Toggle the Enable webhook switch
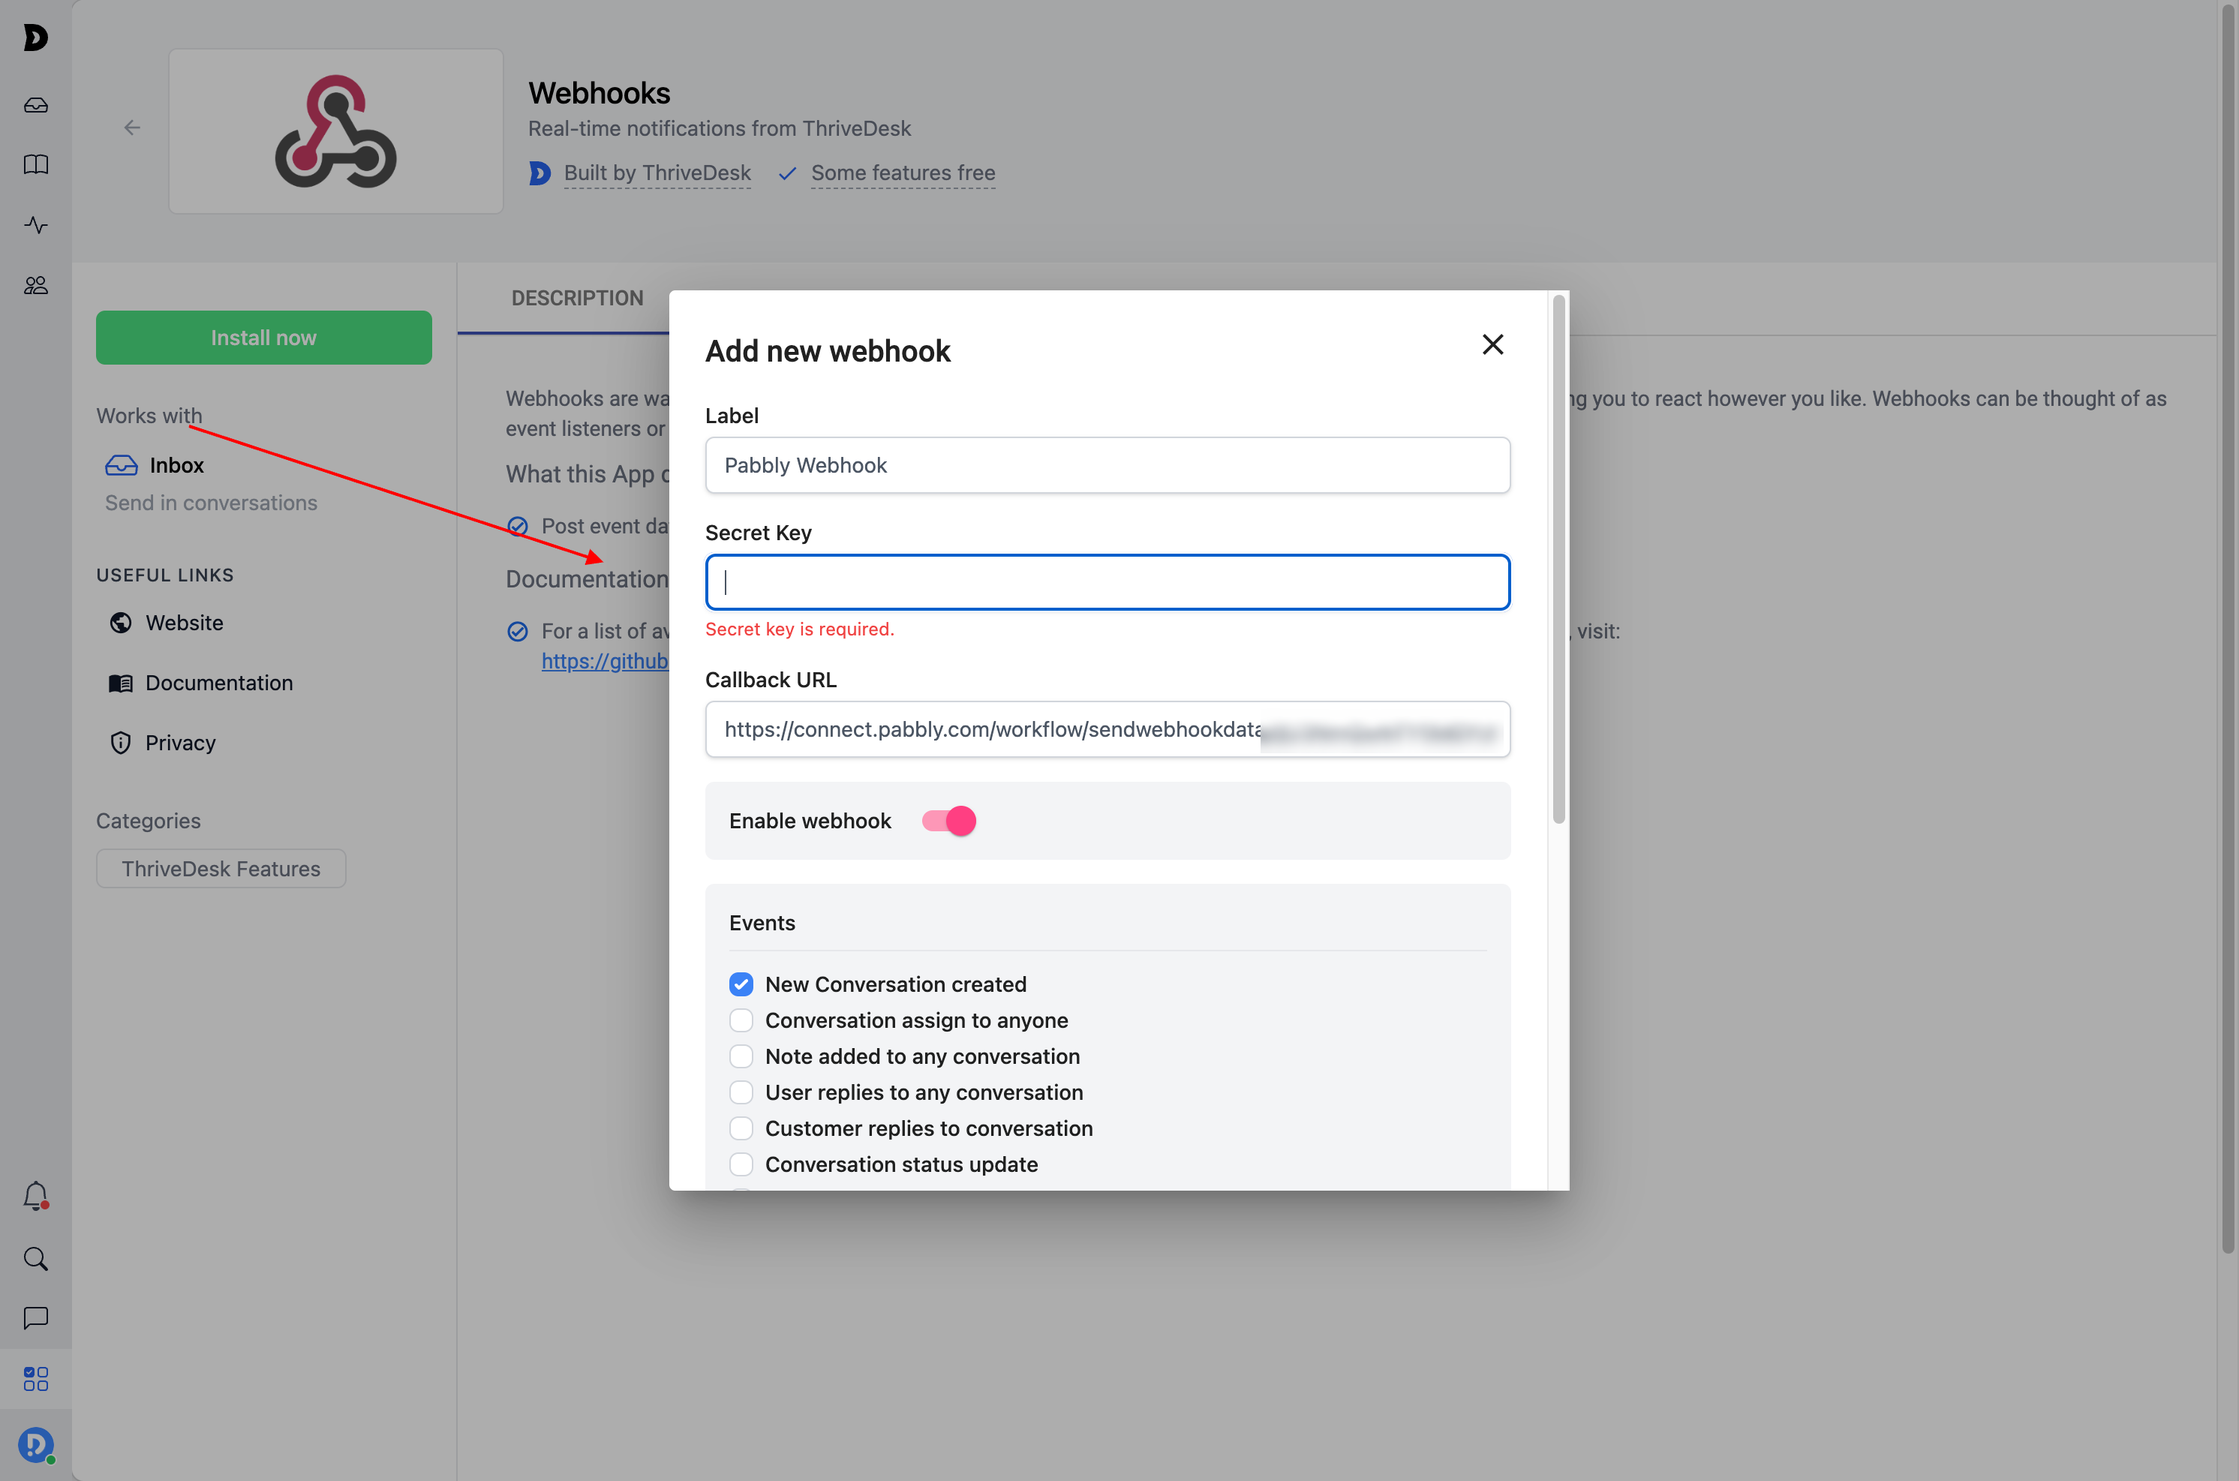 click(948, 821)
